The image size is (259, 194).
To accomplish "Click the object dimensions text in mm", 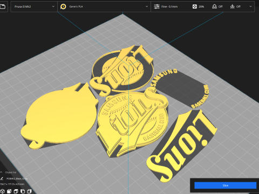I will coord(12,184).
